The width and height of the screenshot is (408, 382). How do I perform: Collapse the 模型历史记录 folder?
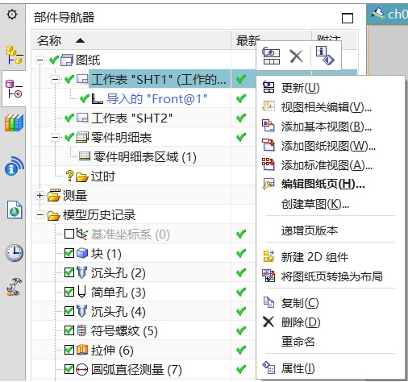coord(40,214)
